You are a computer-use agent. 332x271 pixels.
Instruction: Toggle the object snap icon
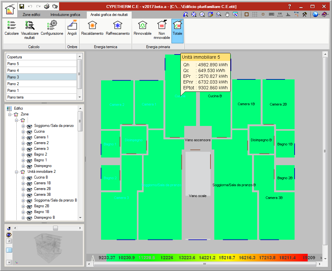pyautogui.click(x=263, y=14)
